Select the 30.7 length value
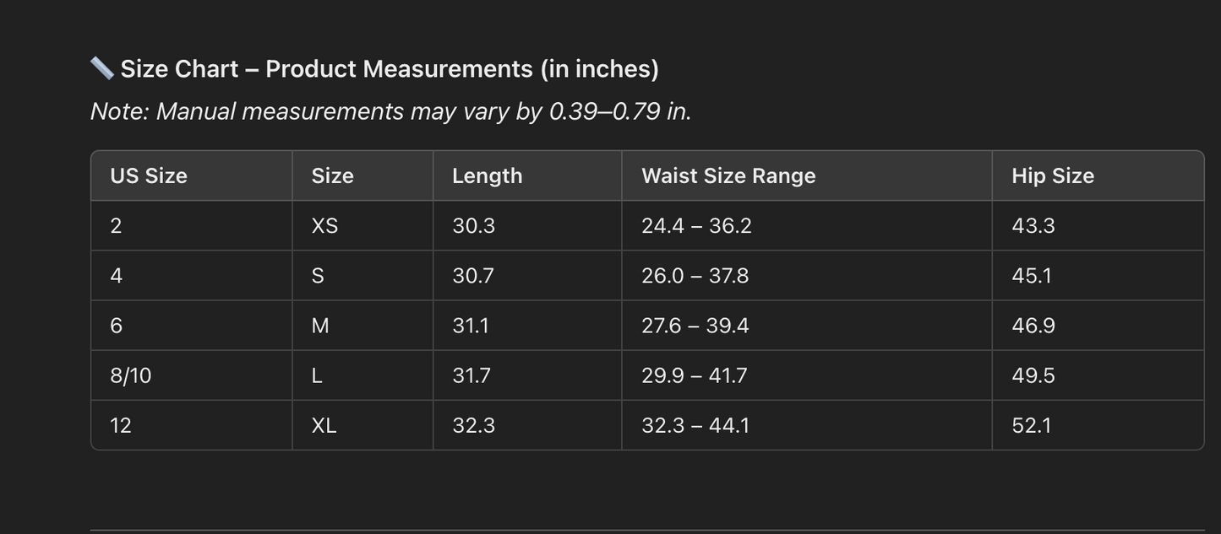The width and height of the screenshot is (1221, 534). pyautogui.click(x=473, y=276)
